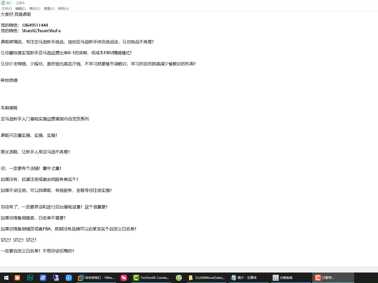Click the line 如果没有, 赶紧注册或者去找服务商买个!

[39, 179]
